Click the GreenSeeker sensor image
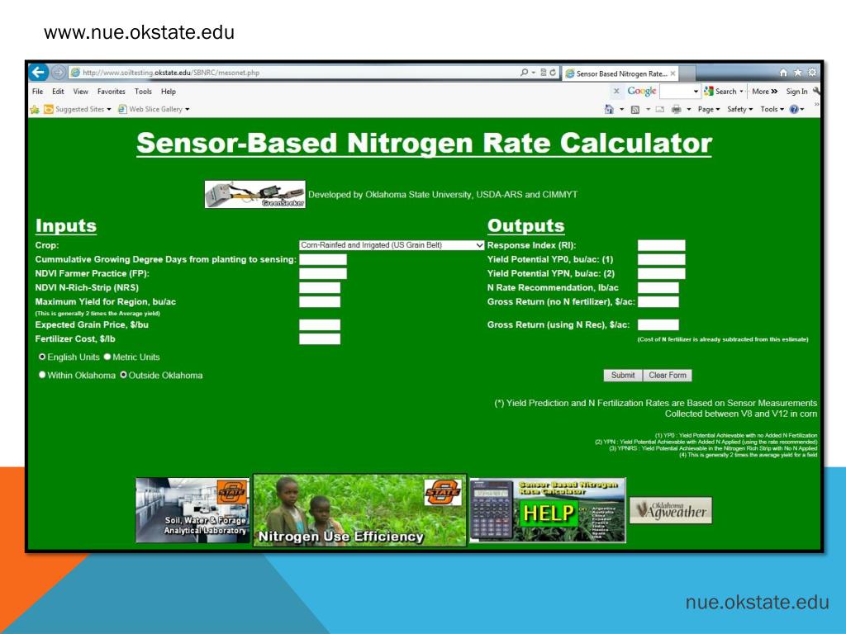The image size is (846, 634). pos(254,194)
